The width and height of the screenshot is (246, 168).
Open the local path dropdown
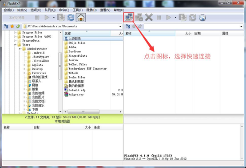point(120,27)
